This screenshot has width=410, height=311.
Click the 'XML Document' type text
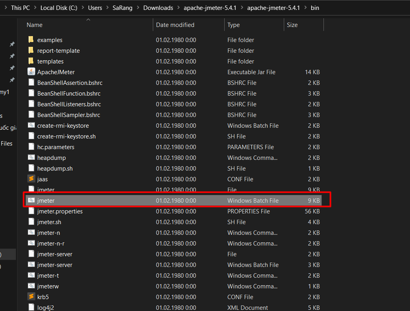coord(248,308)
